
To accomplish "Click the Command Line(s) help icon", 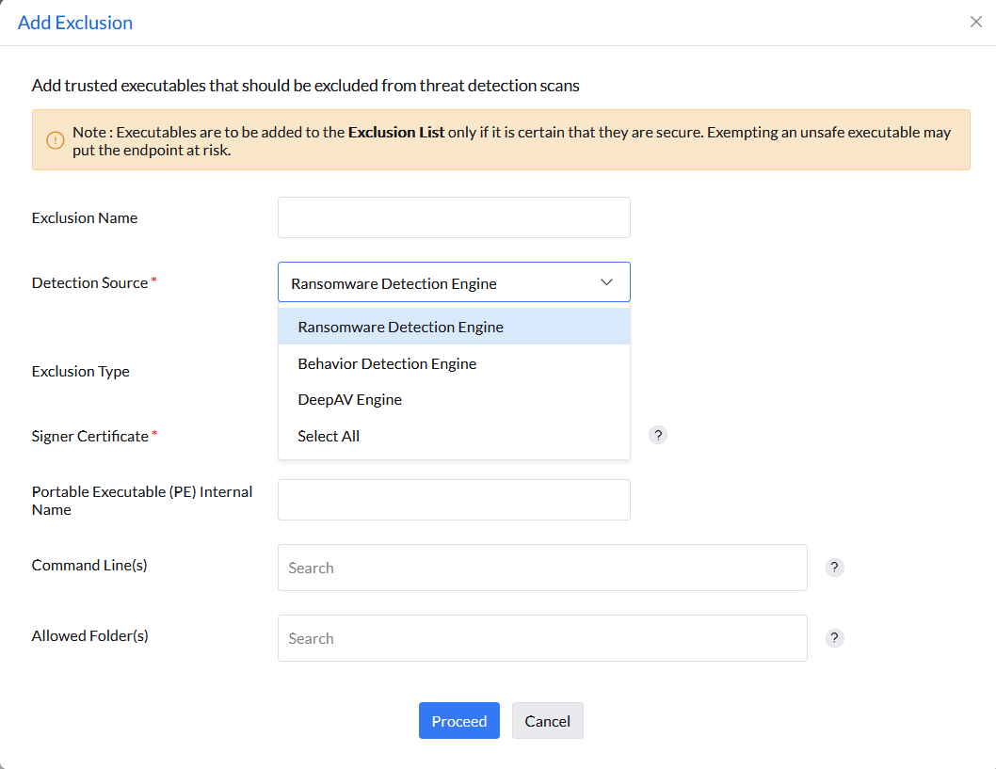I will click(x=834, y=567).
